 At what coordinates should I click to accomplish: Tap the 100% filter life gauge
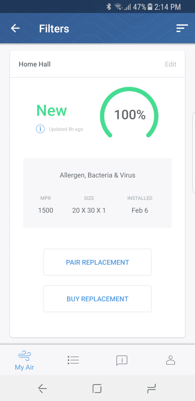click(129, 112)
